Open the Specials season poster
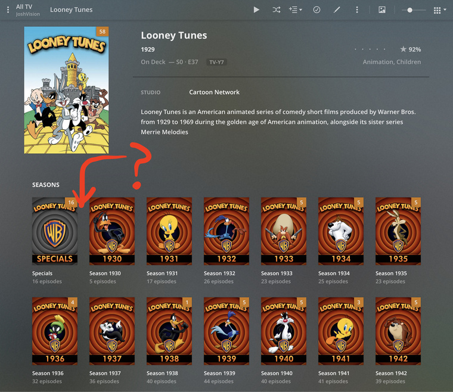This screenshot has height=392, width=453. (55, 231)
